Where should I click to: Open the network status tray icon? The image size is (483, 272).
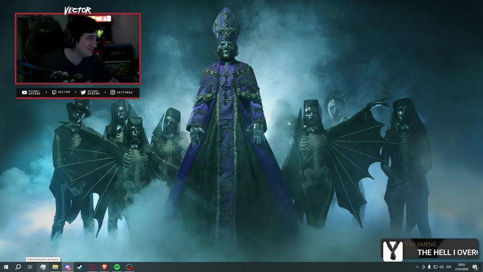435,267
